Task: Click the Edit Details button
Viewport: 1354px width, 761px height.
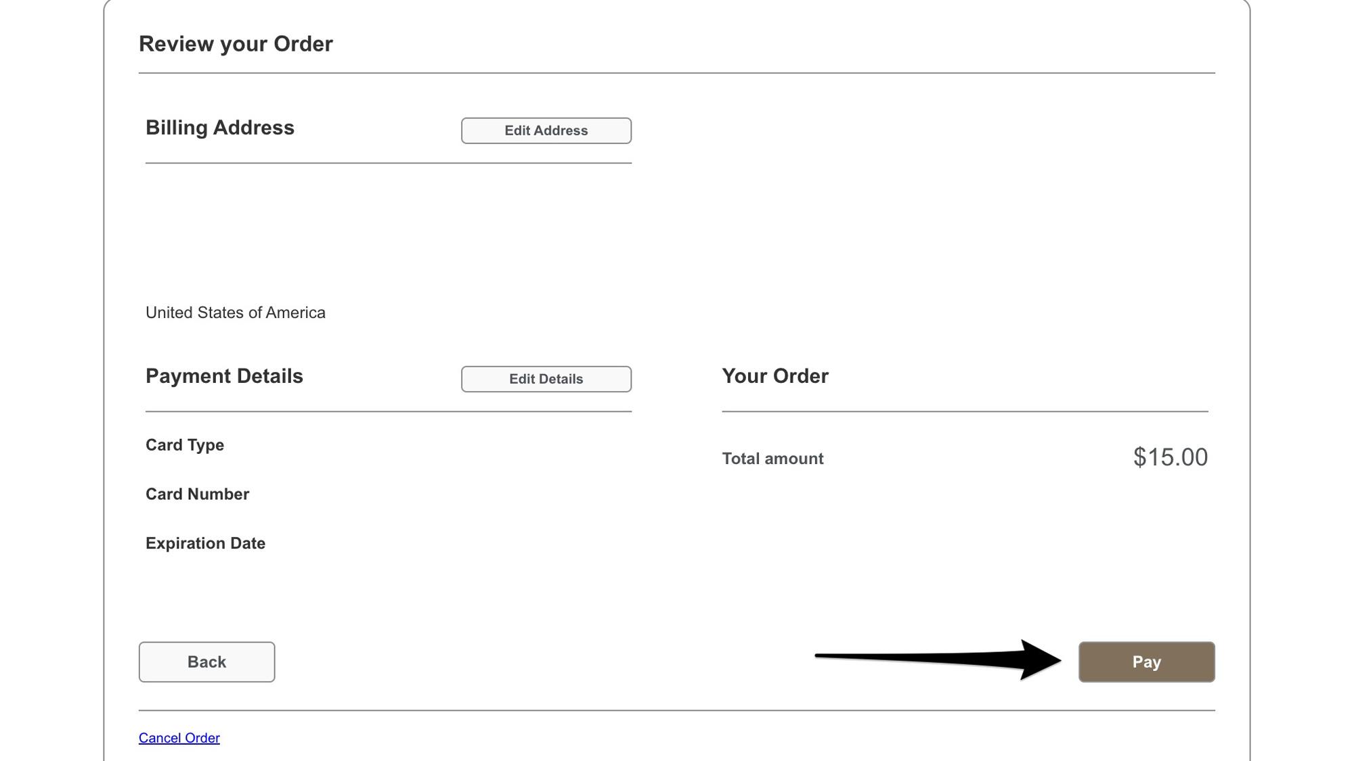Action: [x=546, y=379]
